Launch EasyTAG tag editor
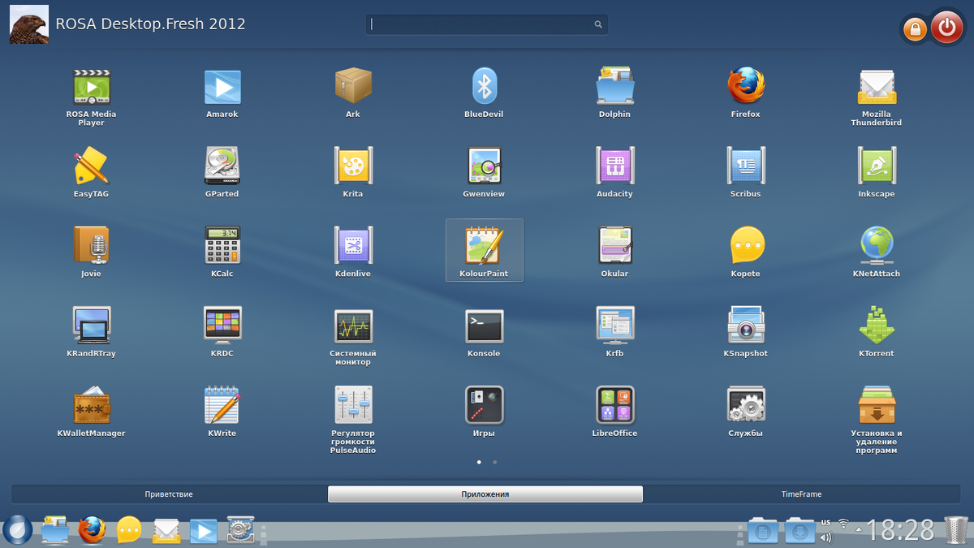 (91, 172)
